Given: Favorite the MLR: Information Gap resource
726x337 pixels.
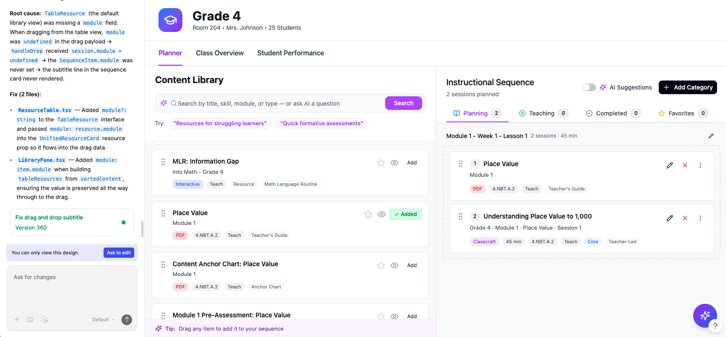Looking at the screenshot, I should point(381,163).
